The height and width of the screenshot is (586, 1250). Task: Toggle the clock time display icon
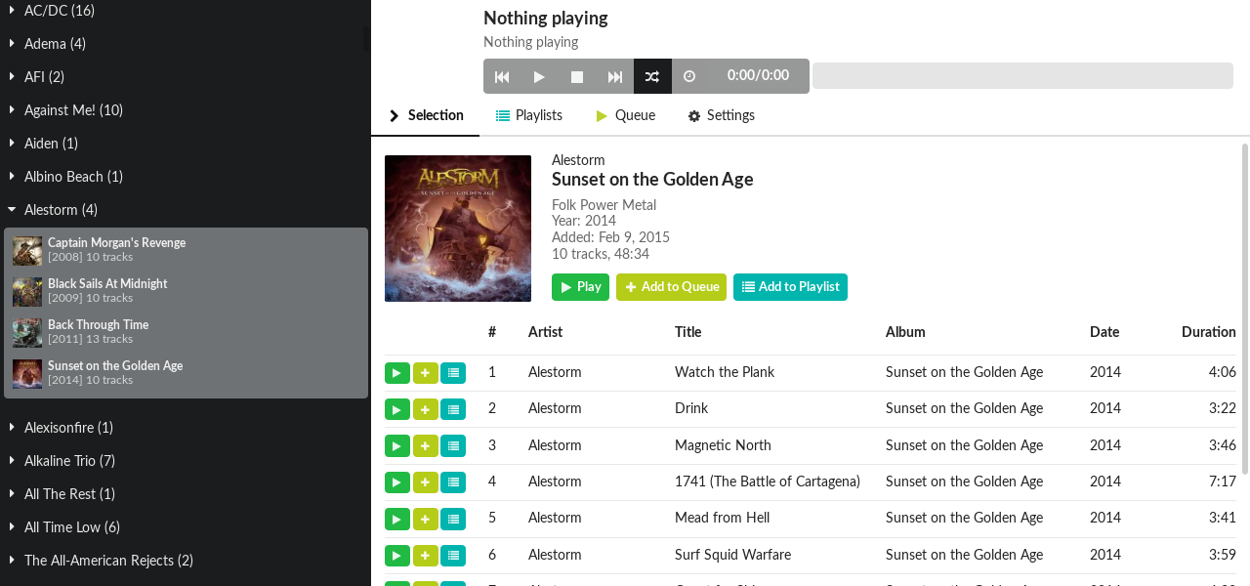click(689, 76)
